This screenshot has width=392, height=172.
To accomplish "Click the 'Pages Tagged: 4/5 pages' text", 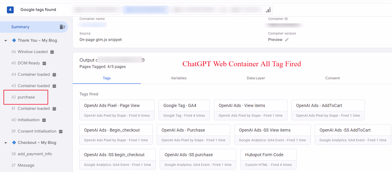I will click(x=103, y=67).
